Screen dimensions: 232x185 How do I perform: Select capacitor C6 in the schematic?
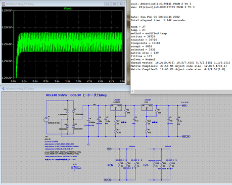pyautogui.click(x=88, y=120)
